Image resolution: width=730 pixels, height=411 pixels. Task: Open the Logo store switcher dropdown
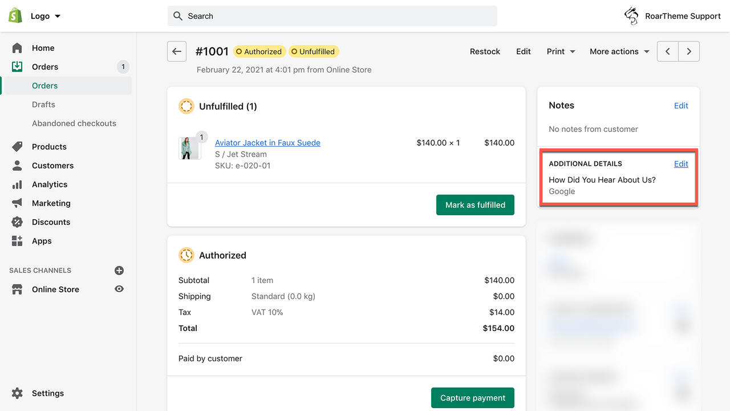coord(46,16)
